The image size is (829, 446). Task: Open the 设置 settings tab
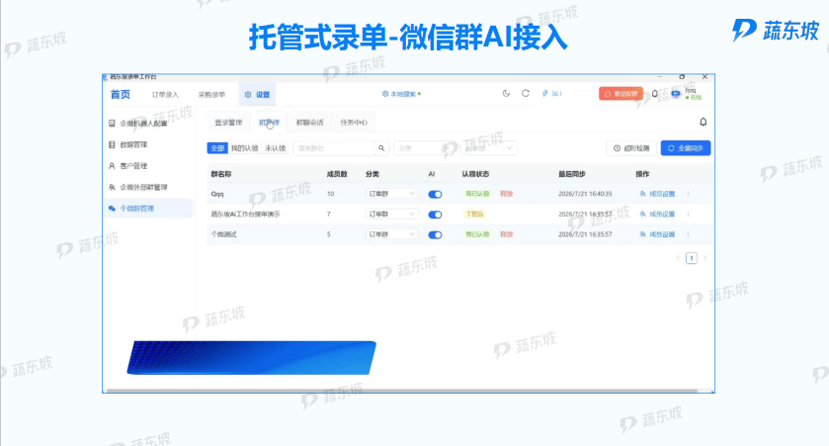click(257, 95)
